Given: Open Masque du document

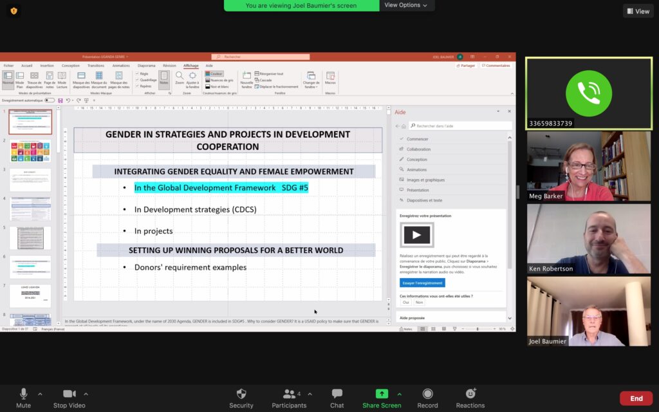Looking at the screenshot, I should coord(99,80).
